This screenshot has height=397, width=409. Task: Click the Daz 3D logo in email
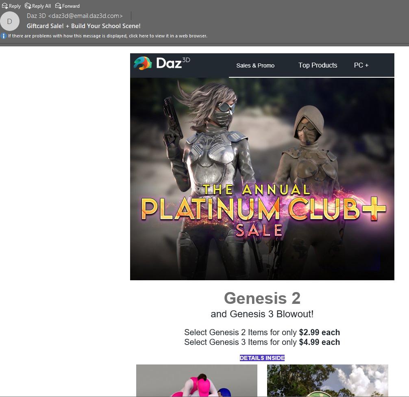coord(162,63)
